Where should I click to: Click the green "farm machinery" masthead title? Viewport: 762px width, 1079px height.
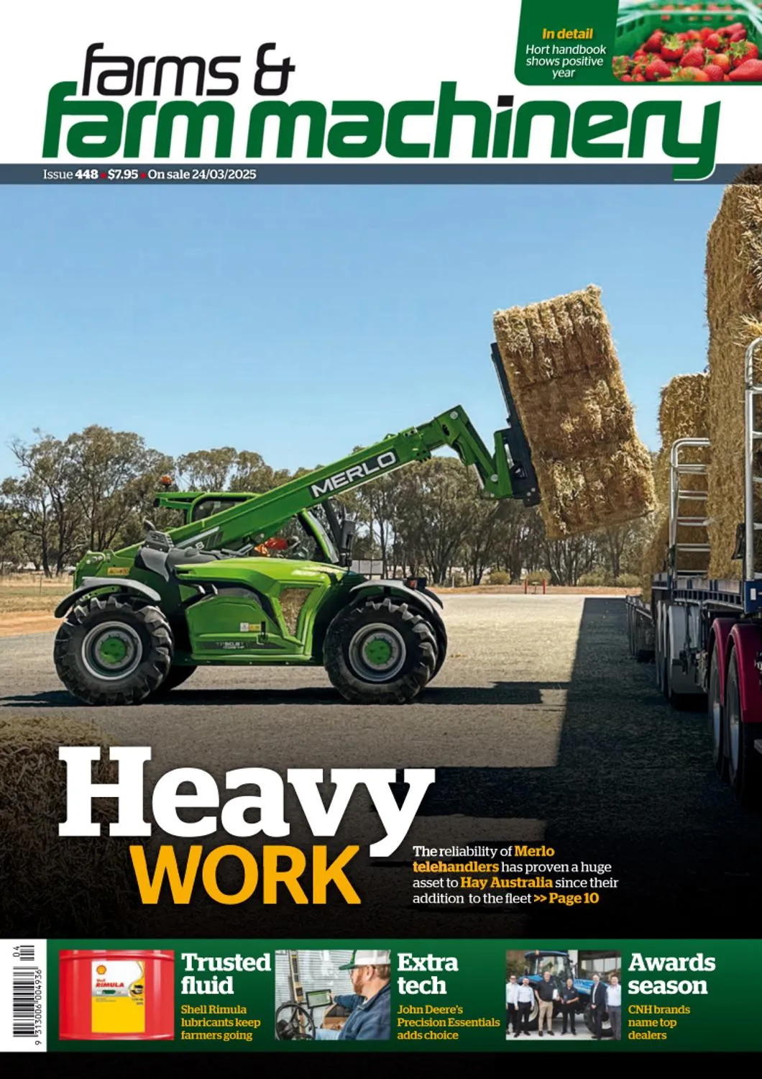coord(381,129)
